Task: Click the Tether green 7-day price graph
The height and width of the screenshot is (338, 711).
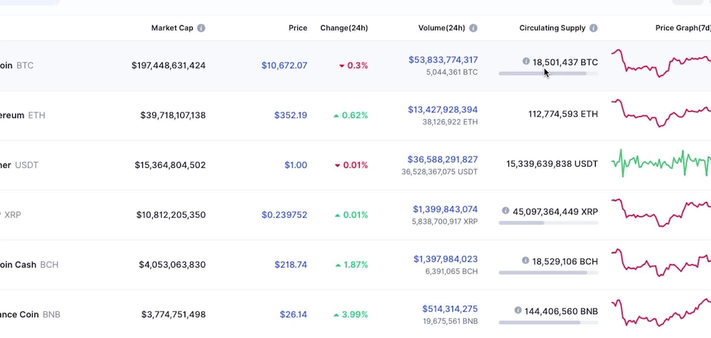Action: 661,163
